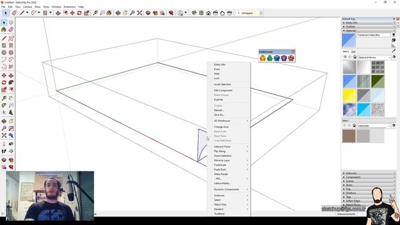This screenshot has width=400, height=225.
Task: Choose the Rotate tool in top toolbar
Action: tap(79, 12)
